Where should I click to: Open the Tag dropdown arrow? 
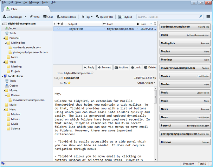[92, 17]
